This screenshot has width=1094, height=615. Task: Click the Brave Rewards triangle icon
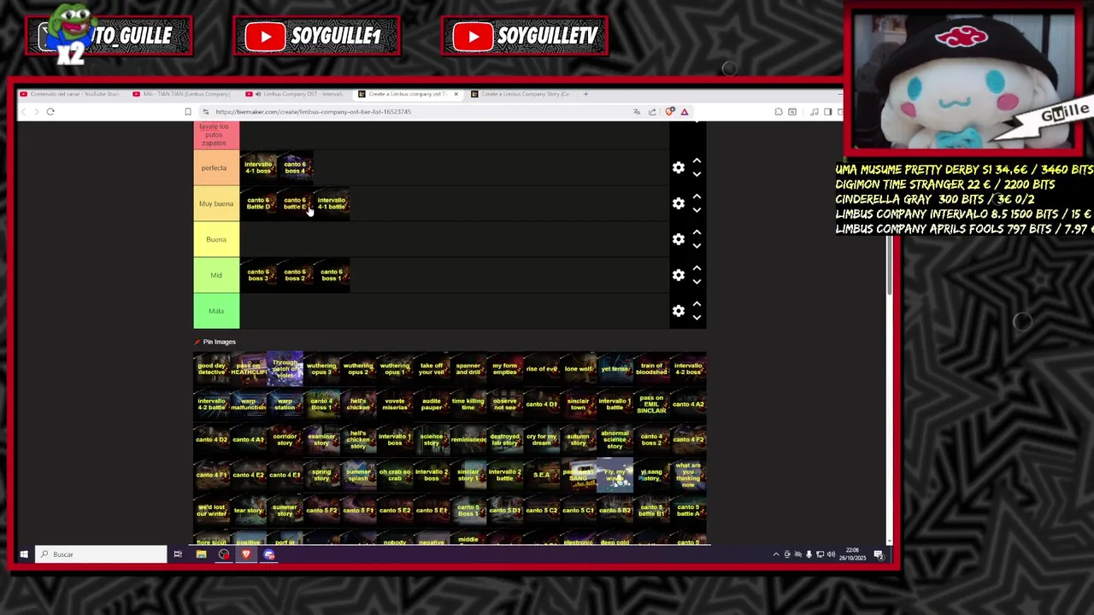[685, 112]
